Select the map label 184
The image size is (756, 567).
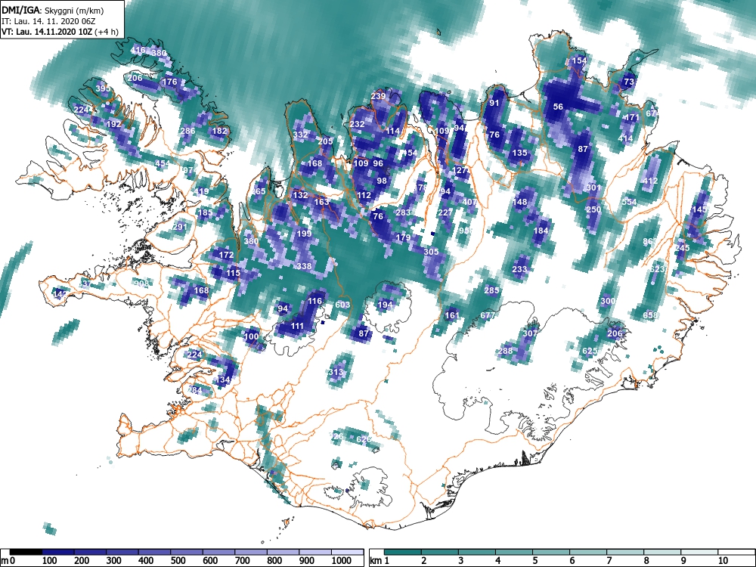point(541,231)
